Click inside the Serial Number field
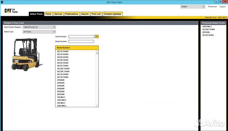 point(81,37)
